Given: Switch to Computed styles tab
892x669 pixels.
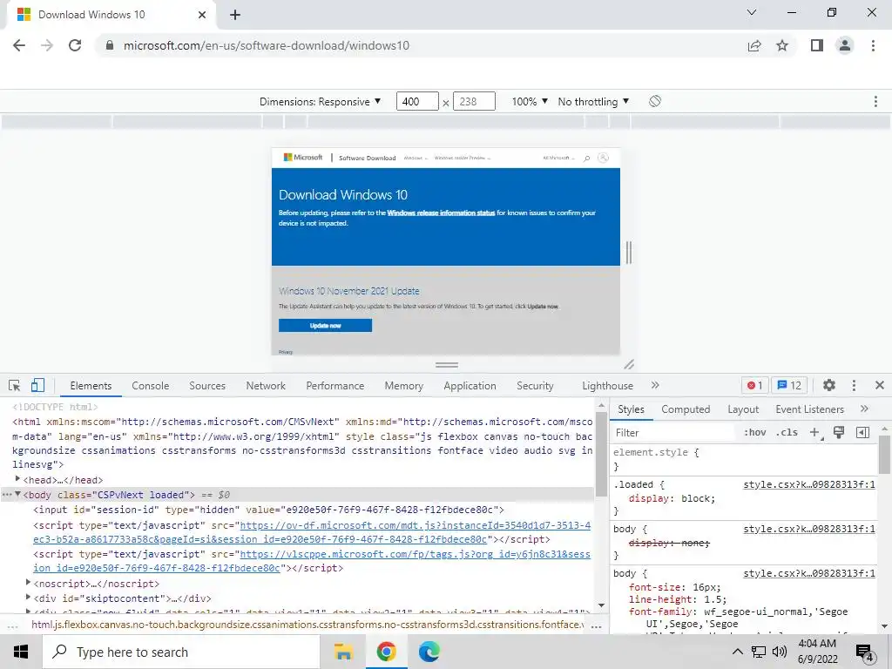Looking at the screenshot, I should point(686,409).
